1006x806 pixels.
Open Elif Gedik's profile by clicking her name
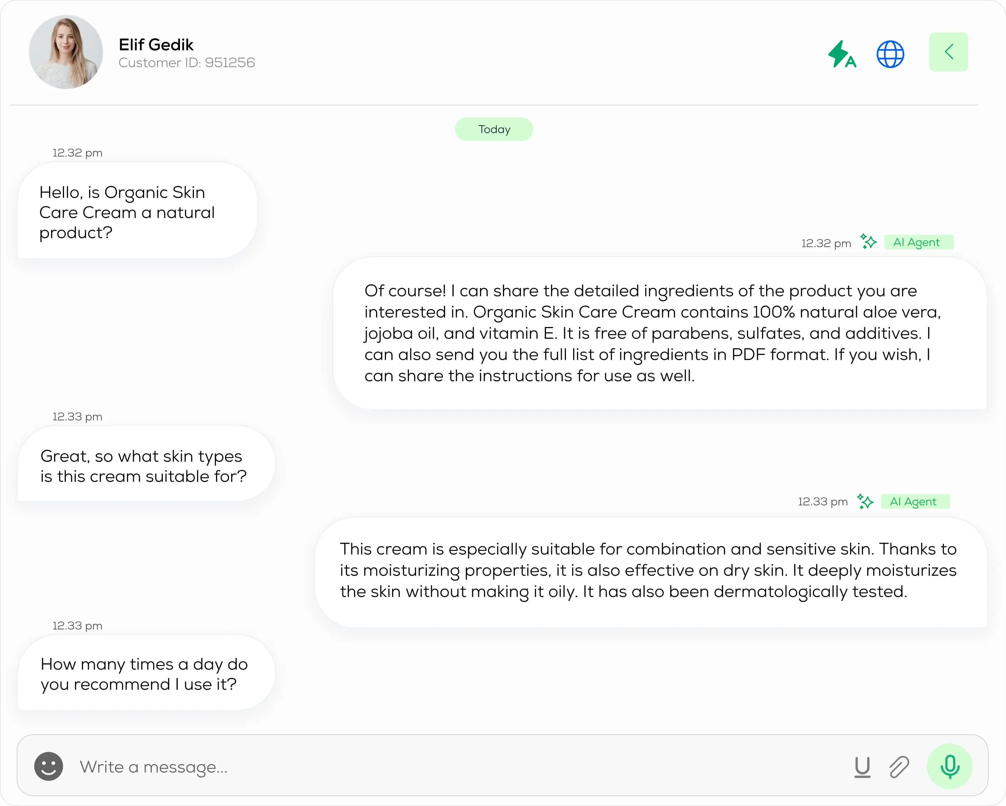156,44
